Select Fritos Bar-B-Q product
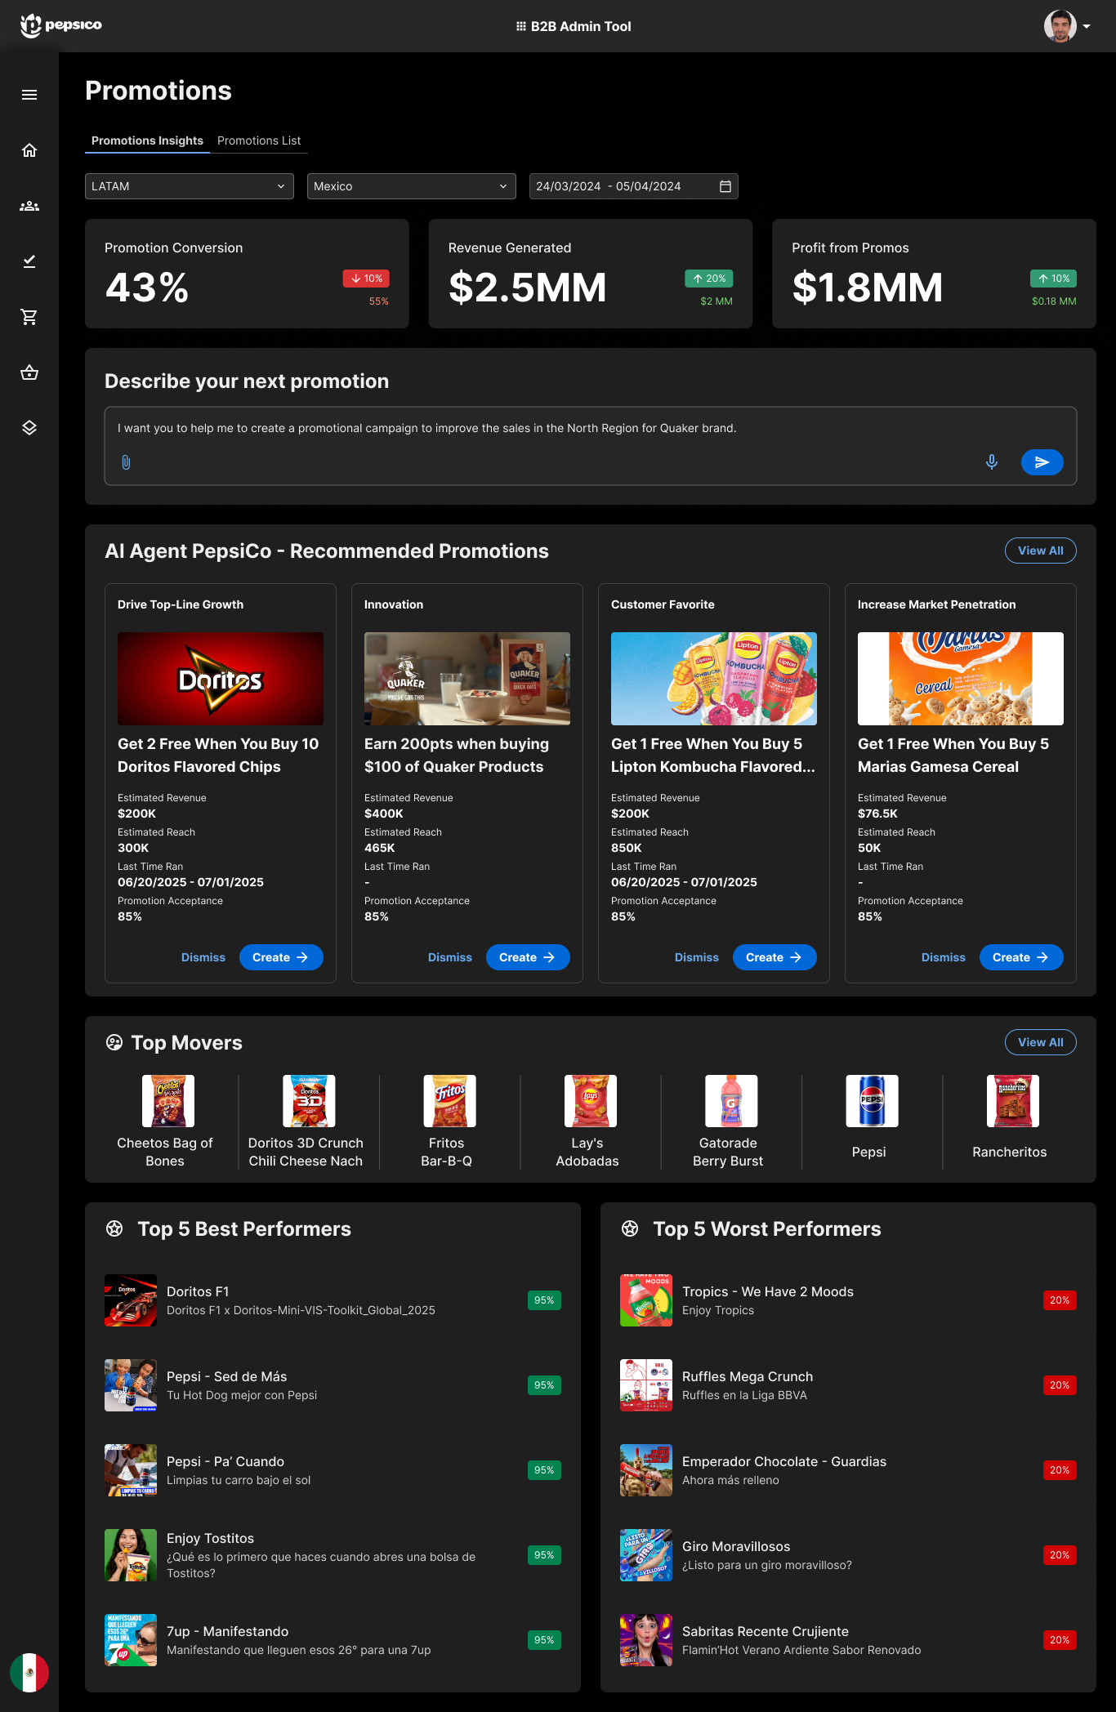The image size is (1116, 1712). coord(447,1122)
